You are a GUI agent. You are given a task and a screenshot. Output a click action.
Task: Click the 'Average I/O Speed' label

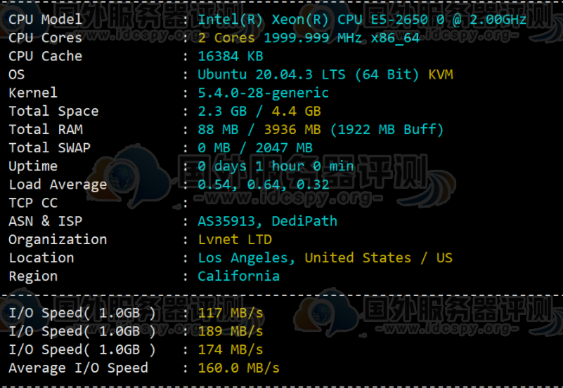click(78, 368)
